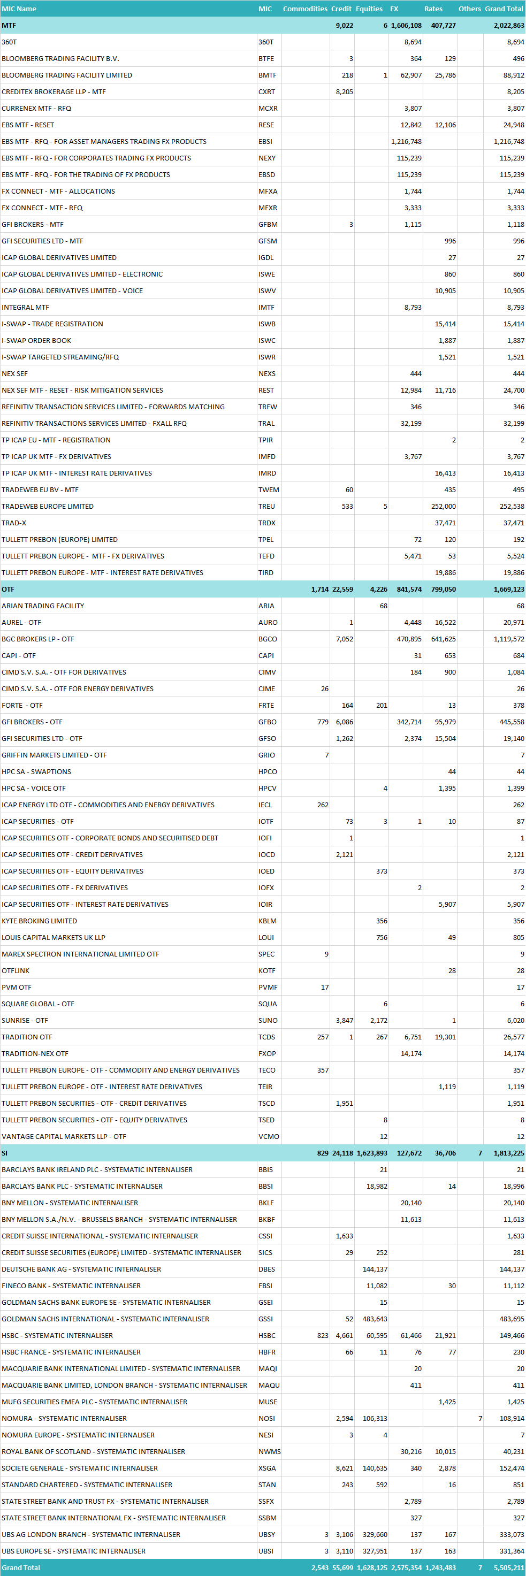Select ARIAN TRADING FACILITY row name

(x=43, y=606)
